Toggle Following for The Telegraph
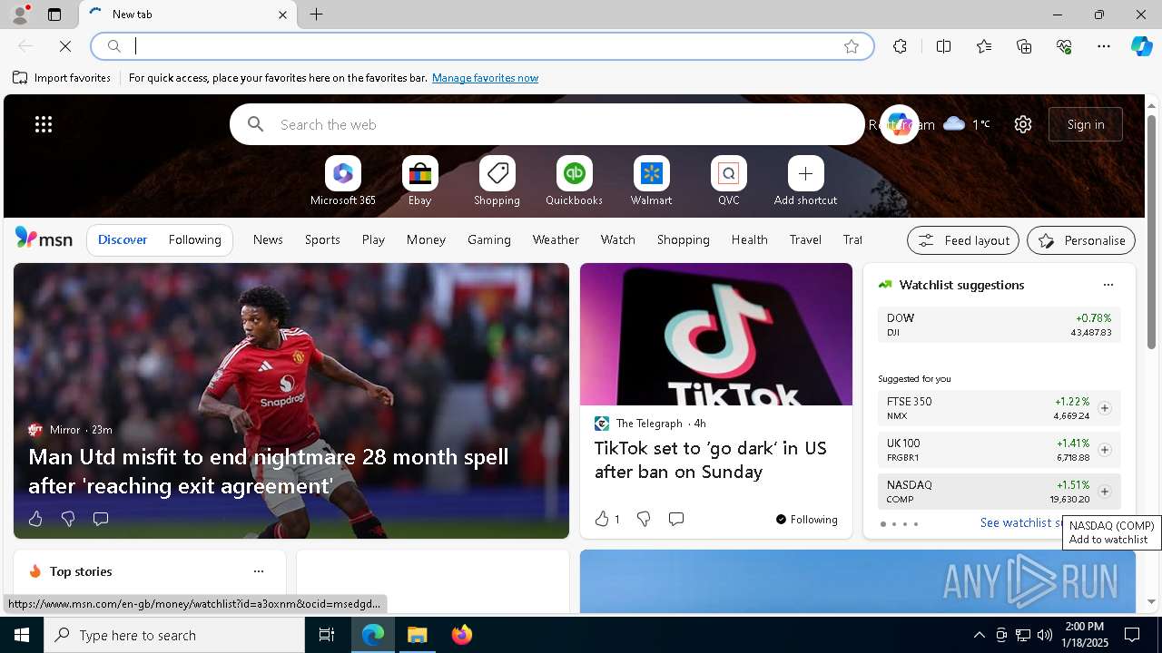The height and width of the screenshot is (653, 1162). tap(807, 519)
